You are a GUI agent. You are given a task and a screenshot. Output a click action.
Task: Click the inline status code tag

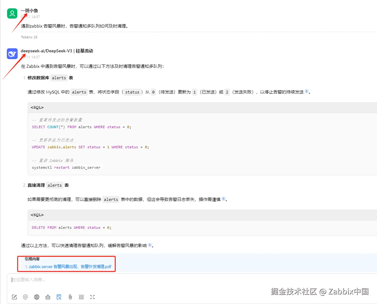click(x=132, y=92)
